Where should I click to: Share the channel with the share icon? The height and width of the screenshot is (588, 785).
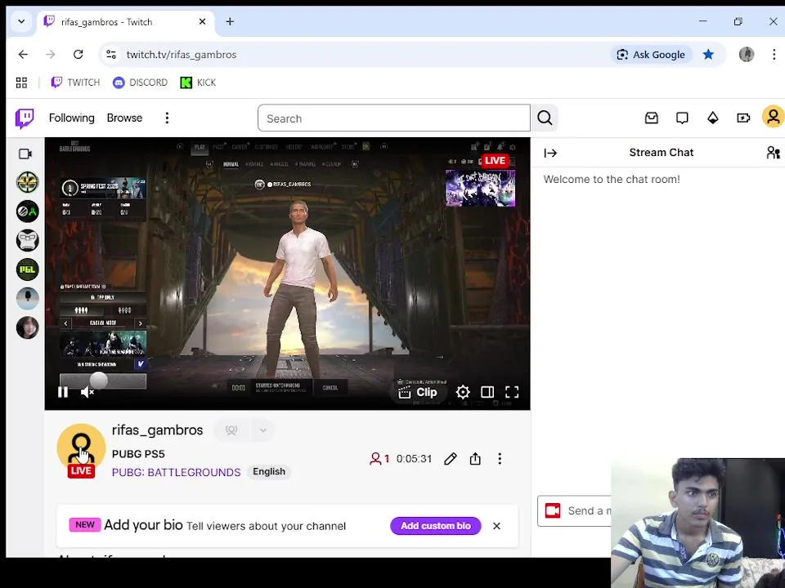pyautogui.click(x=475, y=459)
